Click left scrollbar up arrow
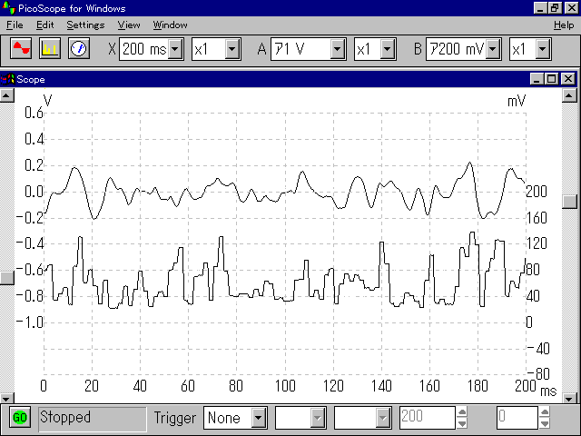Image resolution: width=581 pixels, height=436 pixels. (x=7, y=95)
